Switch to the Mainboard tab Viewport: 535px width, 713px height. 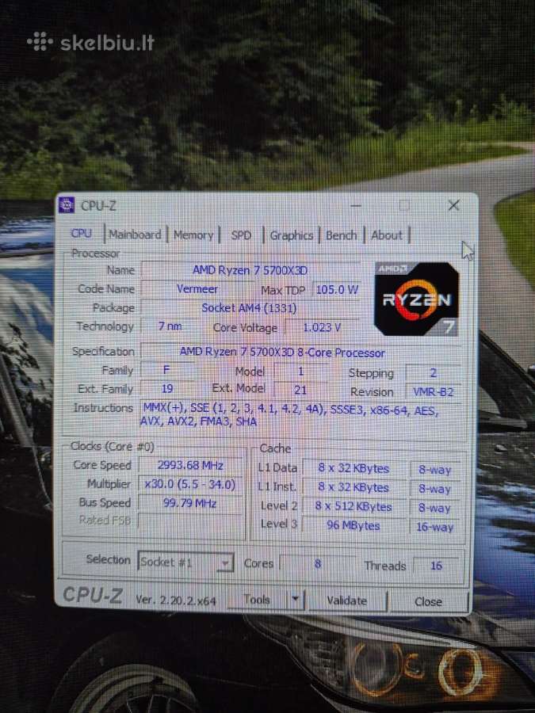[135, 234]
